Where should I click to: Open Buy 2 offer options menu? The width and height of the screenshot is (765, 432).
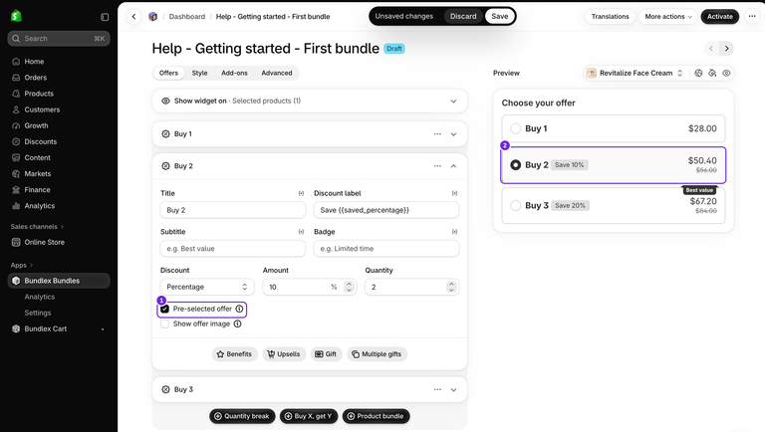(x=437, y=166)
